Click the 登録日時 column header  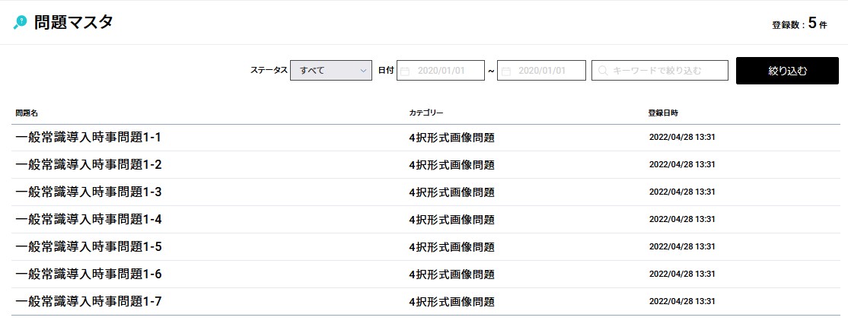click(663, 113)
